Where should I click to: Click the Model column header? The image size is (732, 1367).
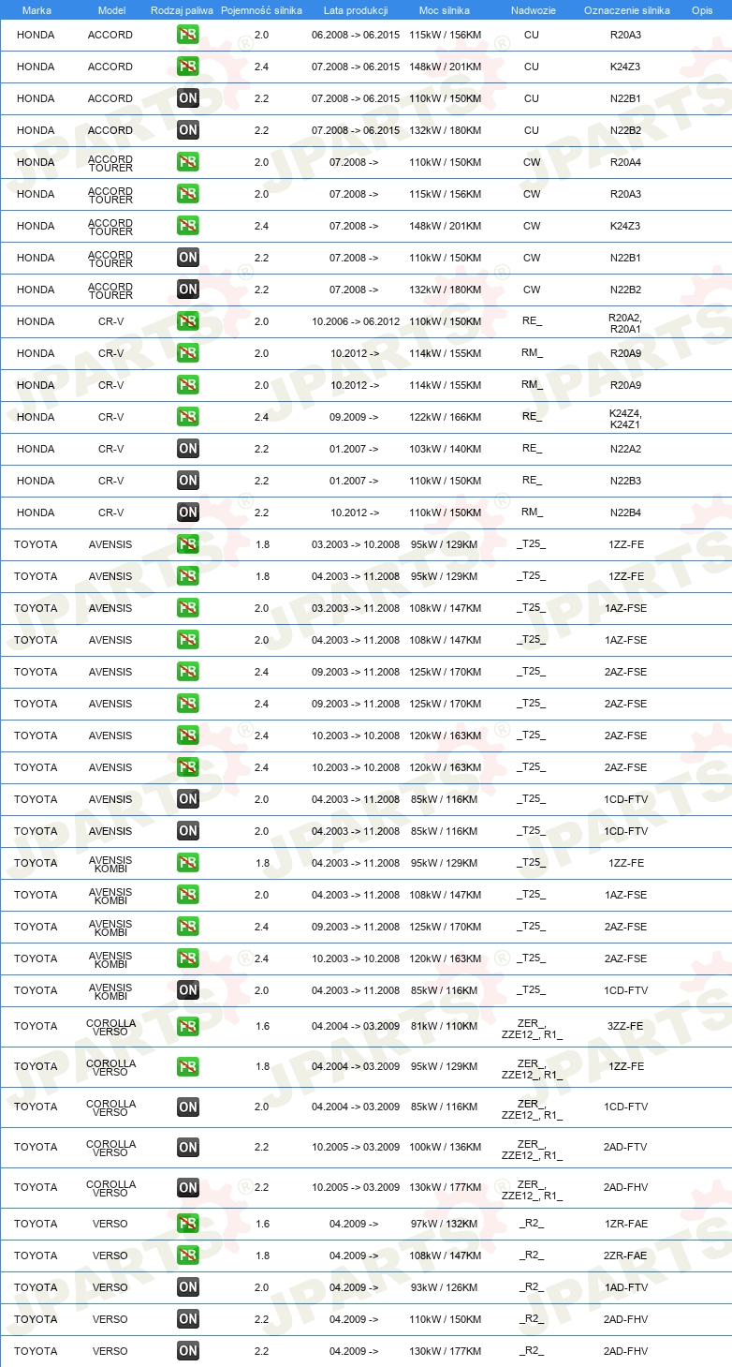tap(111, 10)
